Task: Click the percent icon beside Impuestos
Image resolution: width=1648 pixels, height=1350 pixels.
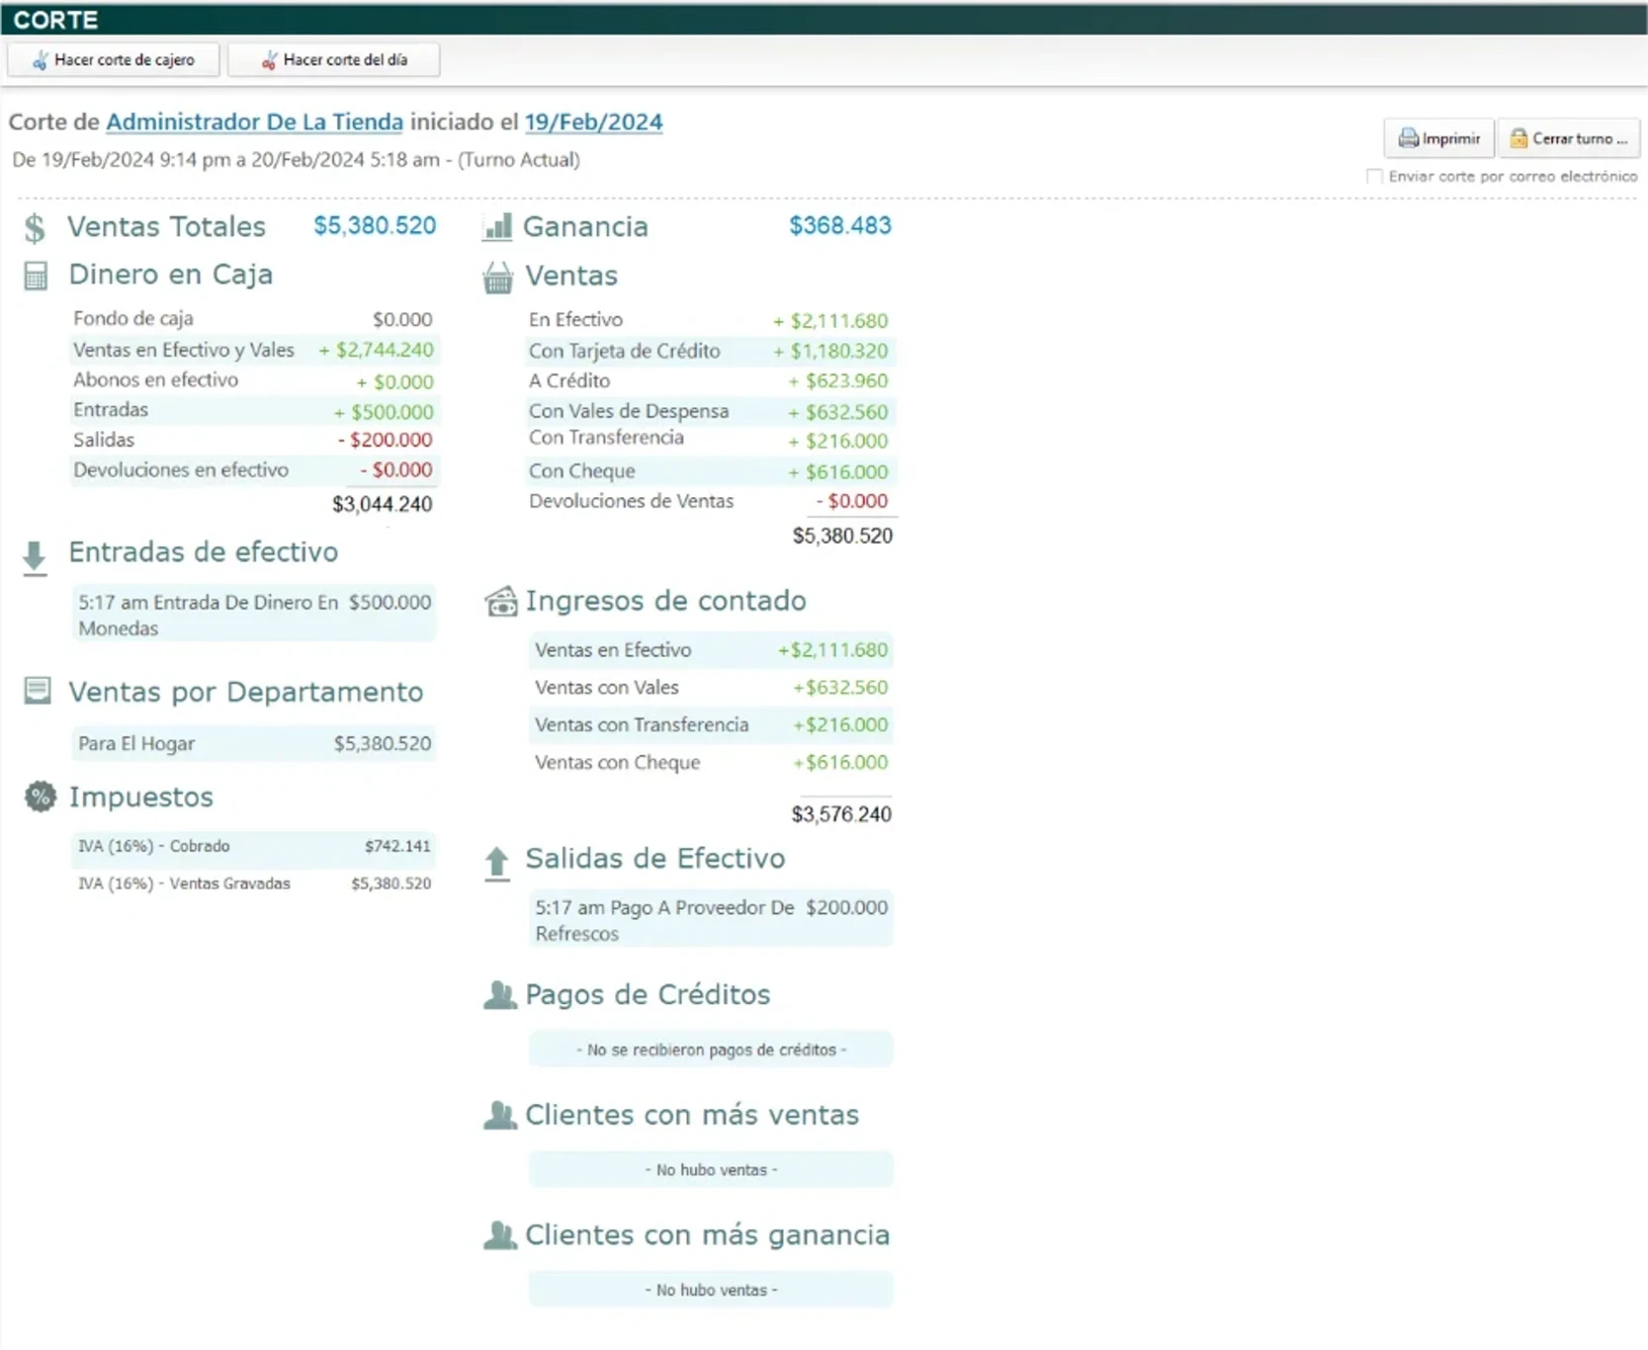Action: pyautogui.click(x=40, y=797)
